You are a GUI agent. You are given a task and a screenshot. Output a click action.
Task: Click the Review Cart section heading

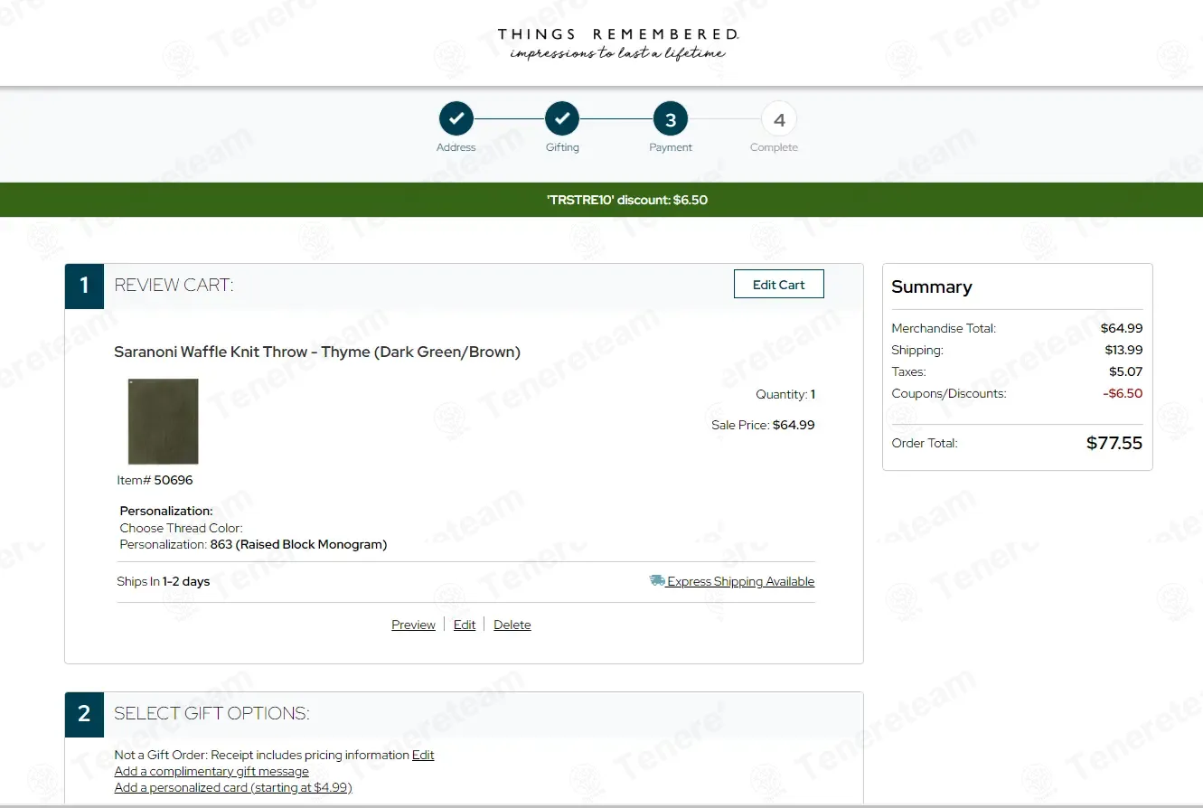point(174,286)
